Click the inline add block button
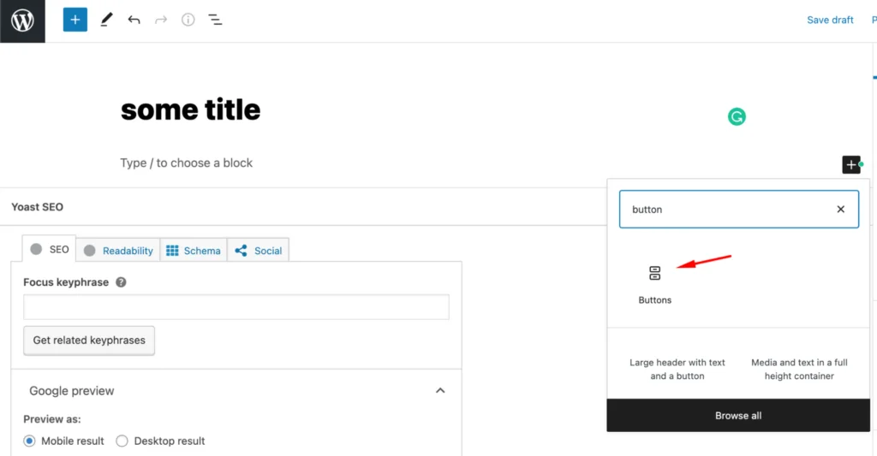The height and width of the screenshot is (456, 877). coord(850,164)
